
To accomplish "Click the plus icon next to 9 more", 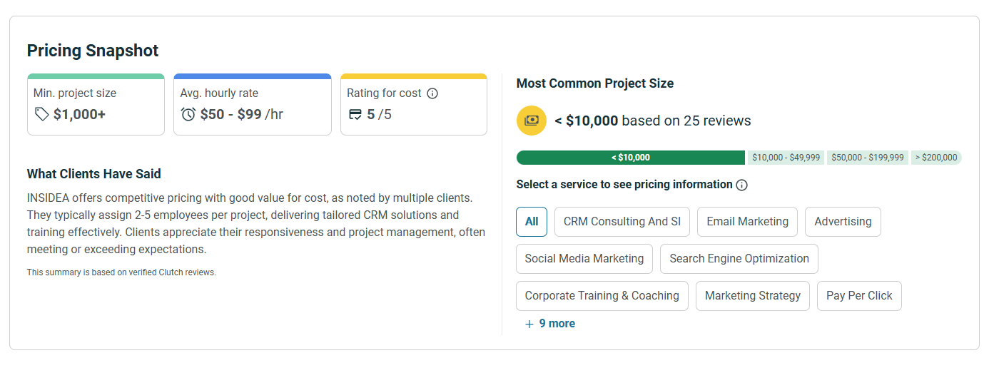I will click(x=529, y=324).
